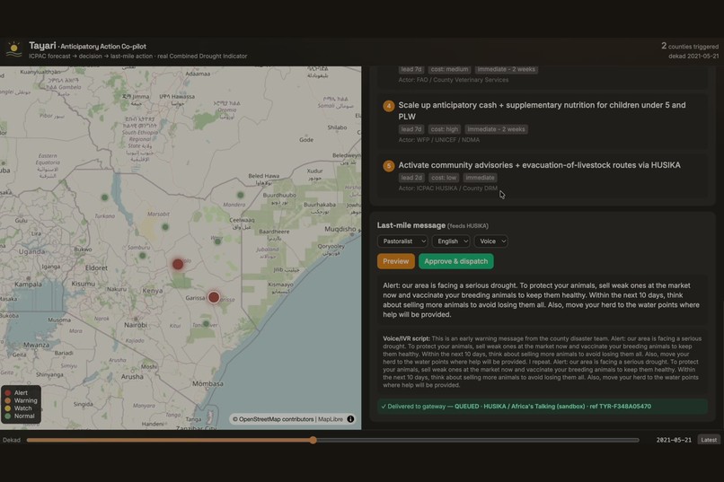Click the orange Preview button
This screenshot has width=724, height=482.
tap(396, 261)
